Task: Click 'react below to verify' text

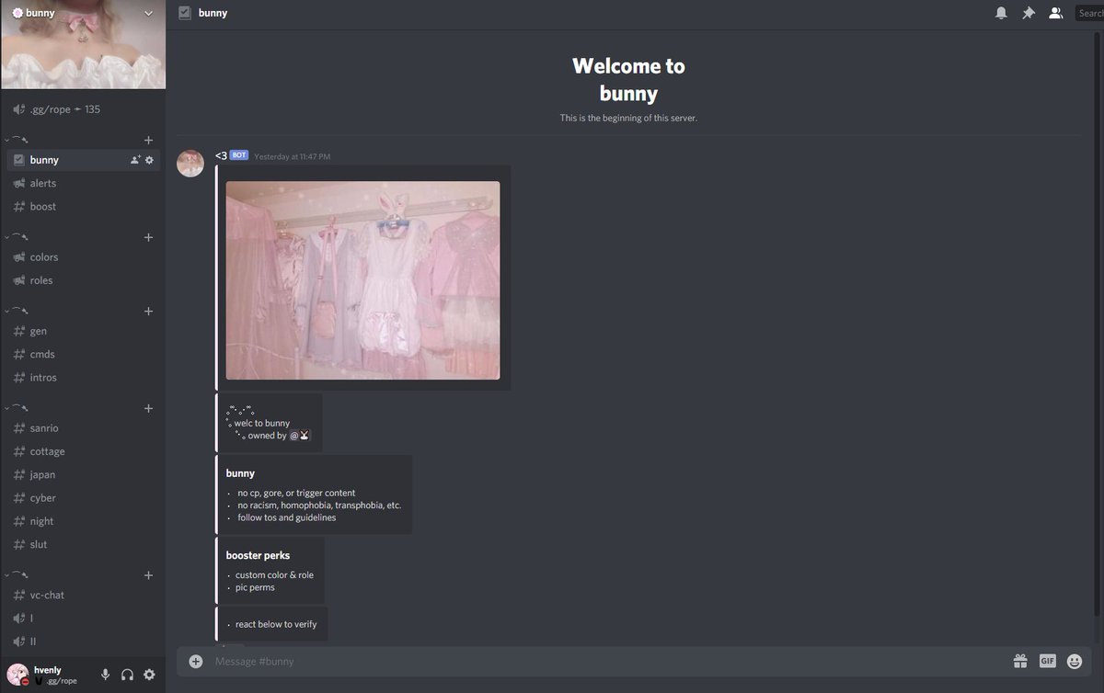Action: click(x=276, y=624)
